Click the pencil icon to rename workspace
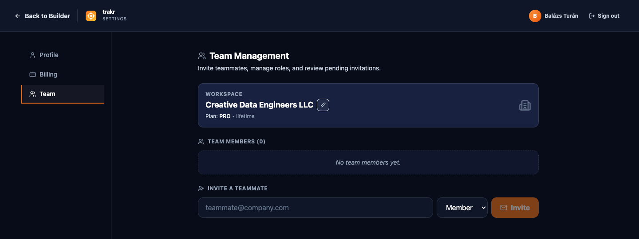 (323, 105)
